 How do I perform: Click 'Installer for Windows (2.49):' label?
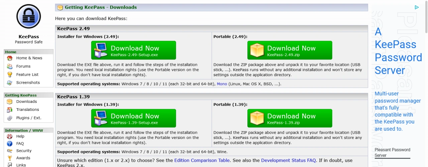[88, 37]
